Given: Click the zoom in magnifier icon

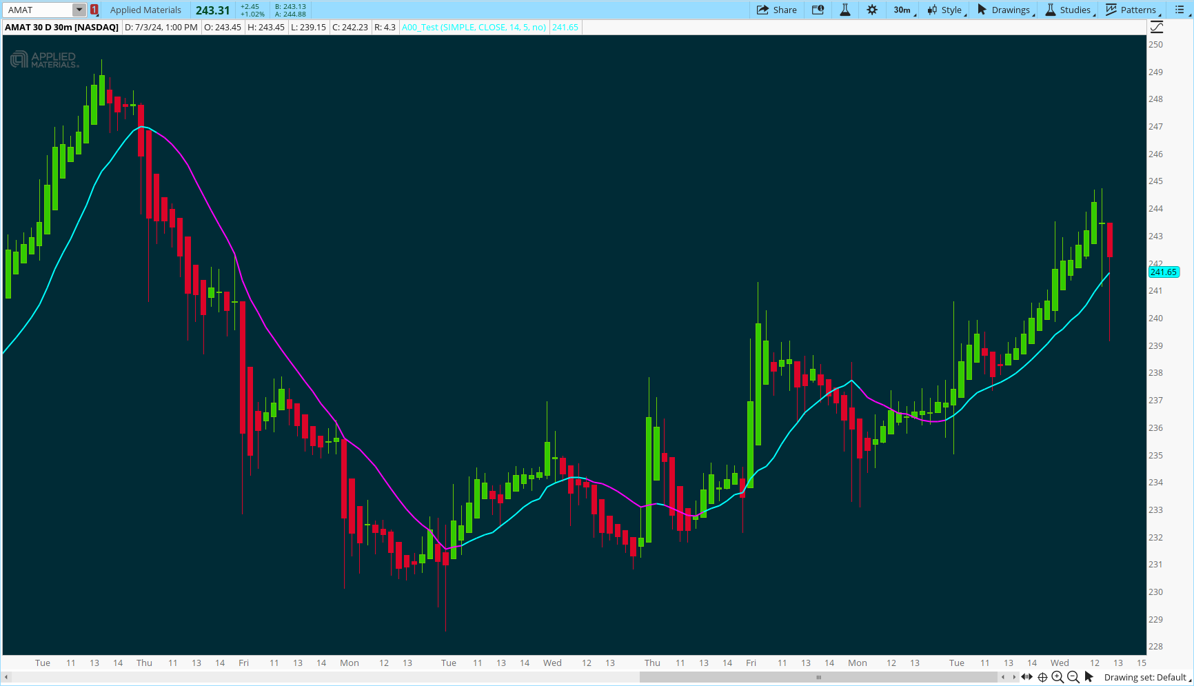Looking at the screenshot, I should (x=1058, y=677).
